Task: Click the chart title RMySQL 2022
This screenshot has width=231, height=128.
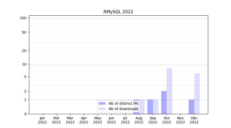Action: (x=118, y=12)
